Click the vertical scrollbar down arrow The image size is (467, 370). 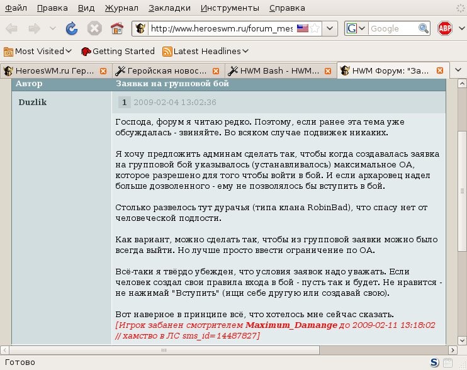pos(461,340)
